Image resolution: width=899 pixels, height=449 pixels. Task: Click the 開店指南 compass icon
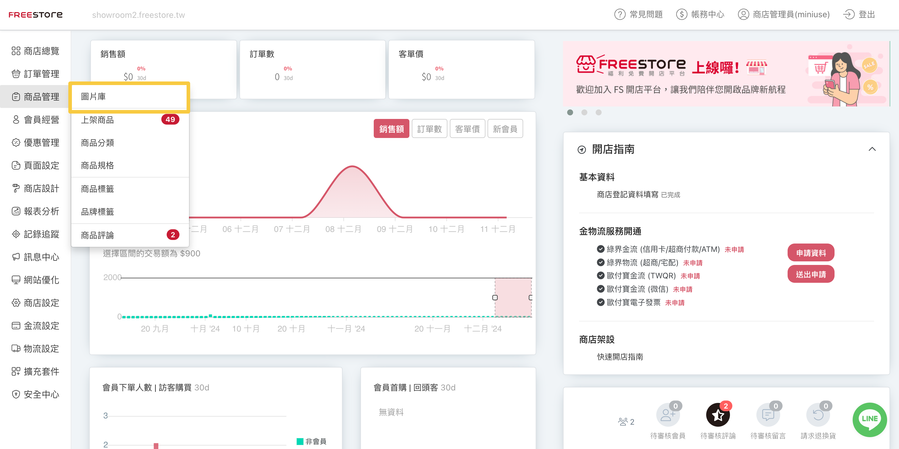tap(581, 150)
